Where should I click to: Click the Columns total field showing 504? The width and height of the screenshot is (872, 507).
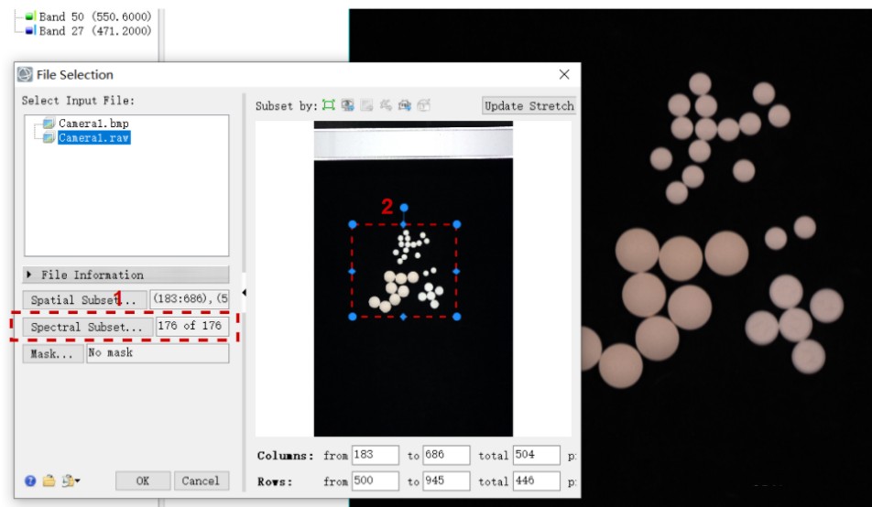pos(536,455)
